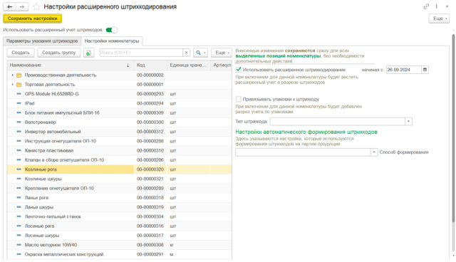
Task: Click the Сохранить настройки button
Action: [x=32, y=19]
